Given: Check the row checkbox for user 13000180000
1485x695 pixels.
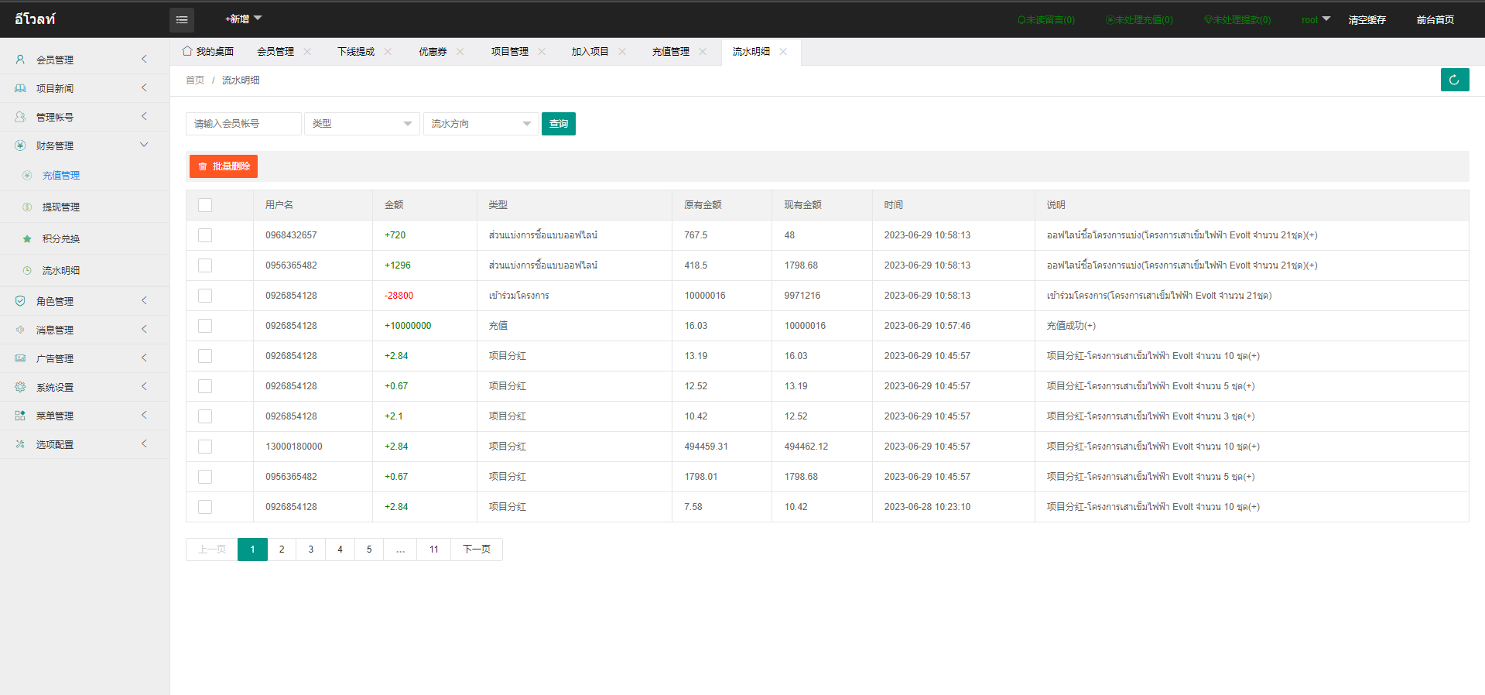Looking at the screenshot, I should click(x=205, y=447).
